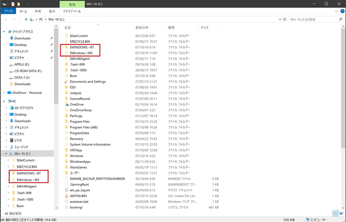Click the navigation pane scrollbar thumb
Screen dimensions: 346x222
(x=56, y=66)
